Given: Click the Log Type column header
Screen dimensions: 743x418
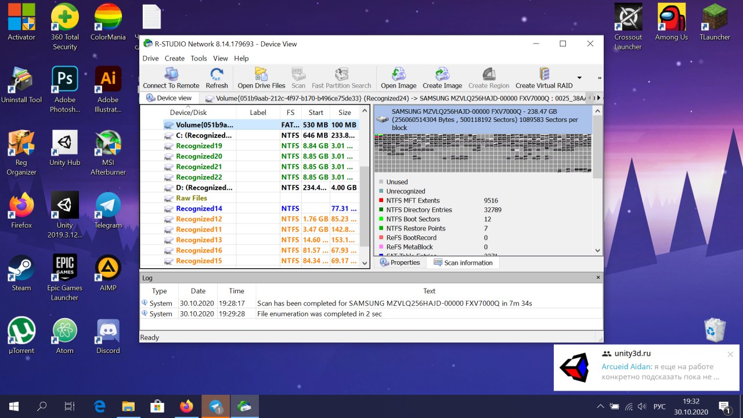Looking at the screenshot, I should (x=160, y=291).
